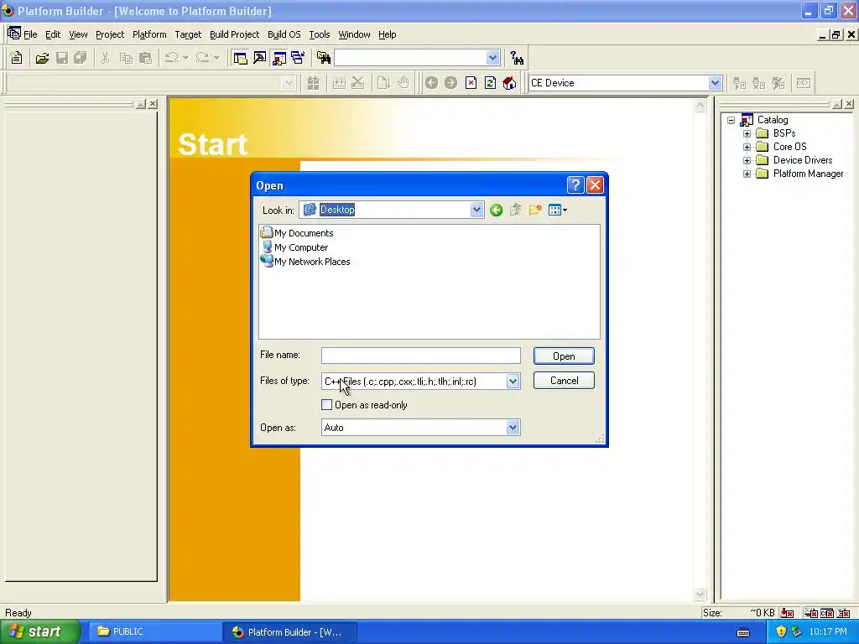859x644 pixels.
Task: Click the Find in Files binoculars icon
Action: [x=324, y=58]
